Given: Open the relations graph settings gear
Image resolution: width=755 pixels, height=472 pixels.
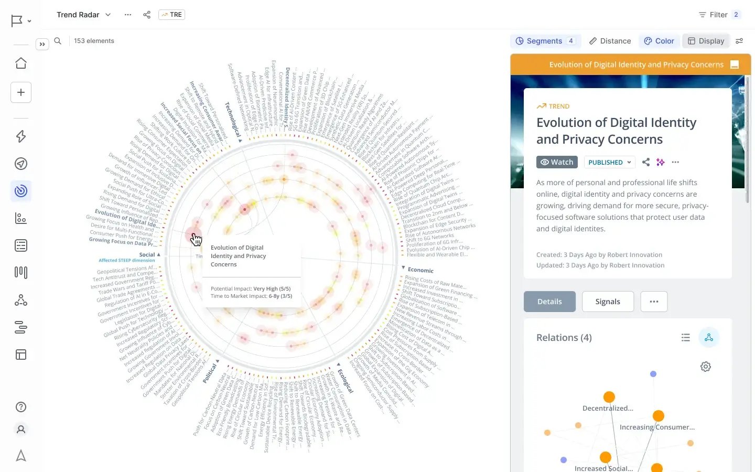Looking at the screenshot, I should [x=706, y=367].
